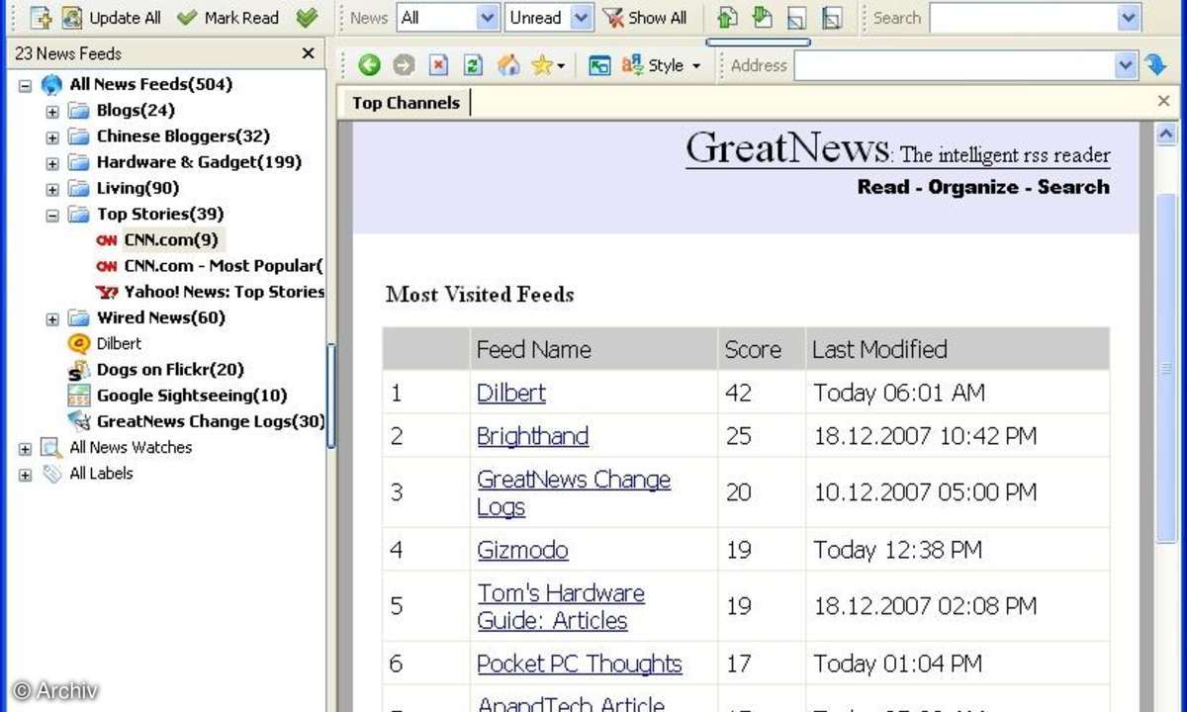Open the Style menu

click(661, 65)
